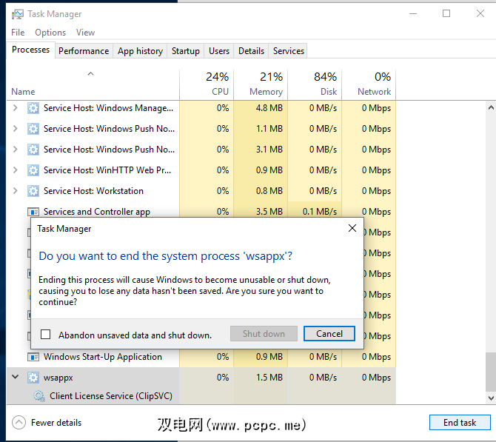Open the View menu
Screen dimensions: 496x442
point(85,33)
